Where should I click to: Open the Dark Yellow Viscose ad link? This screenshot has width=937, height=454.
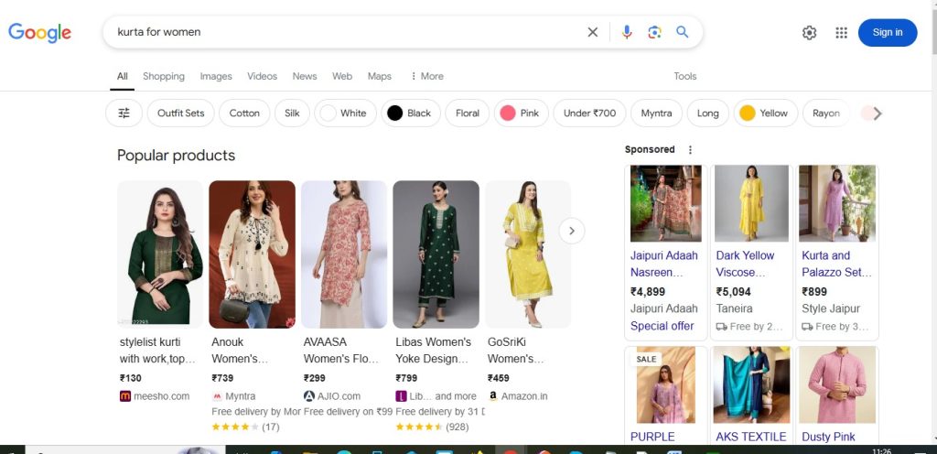(745, 264)
